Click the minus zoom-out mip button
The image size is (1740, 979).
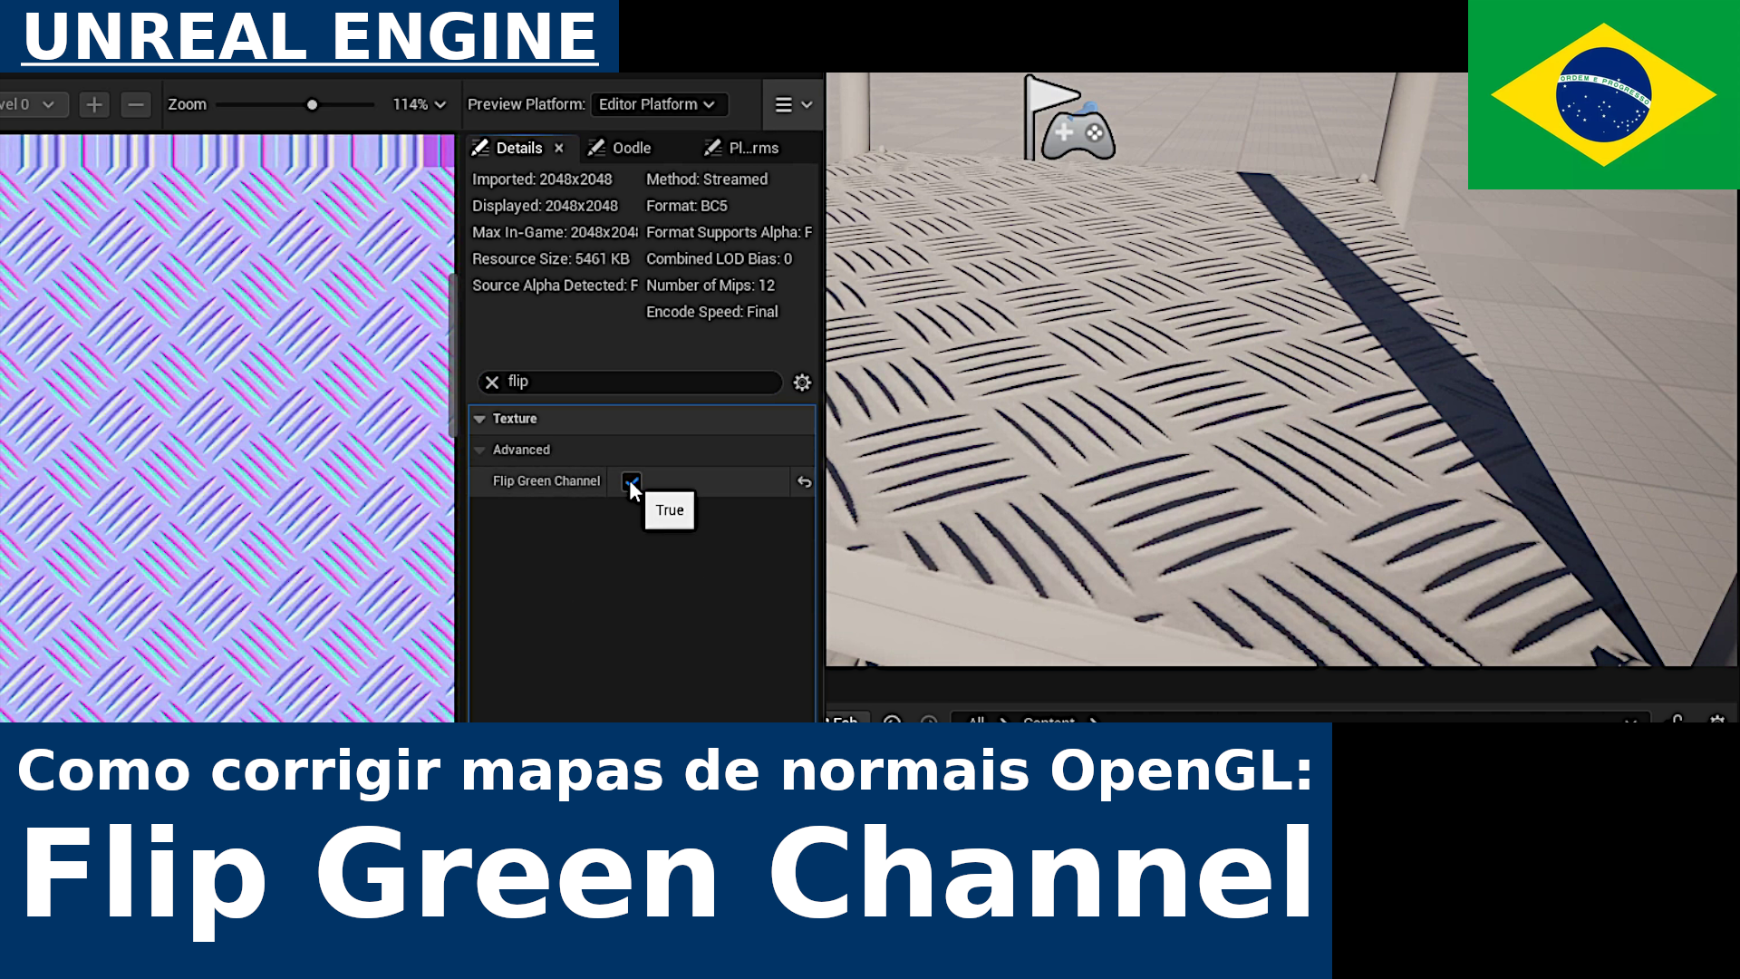pyautogui.click(x=136, y=105)
